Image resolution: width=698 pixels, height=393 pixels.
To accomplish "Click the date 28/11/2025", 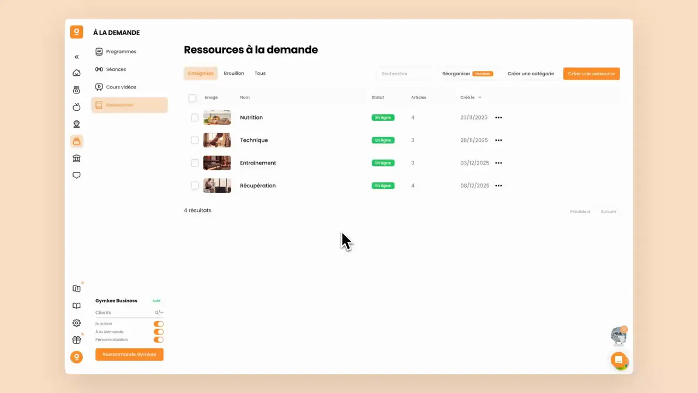I will click(474, 140).
